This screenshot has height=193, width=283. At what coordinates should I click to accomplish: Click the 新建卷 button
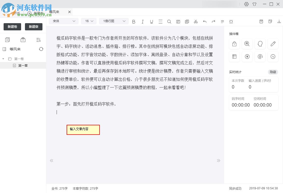pos(12,27)
